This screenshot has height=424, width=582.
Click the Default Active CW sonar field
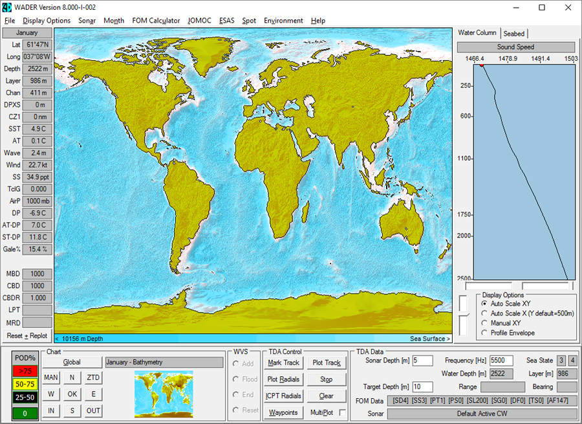[482, 414]
